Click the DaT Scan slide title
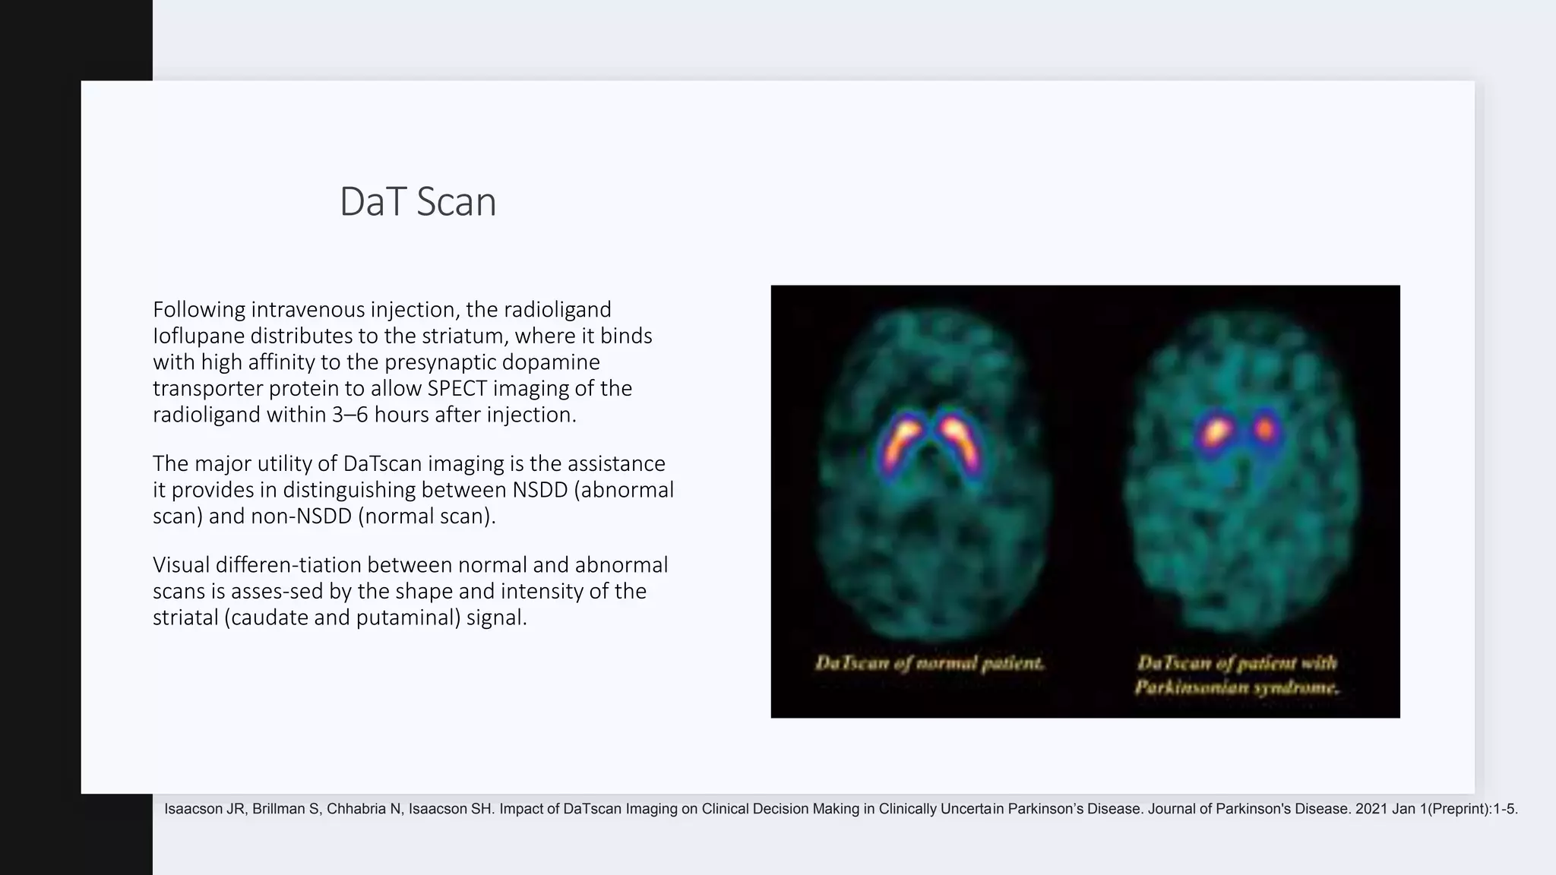Image resolution: width=1556 pixels, height=875 pixels. (x=417, y=202)
